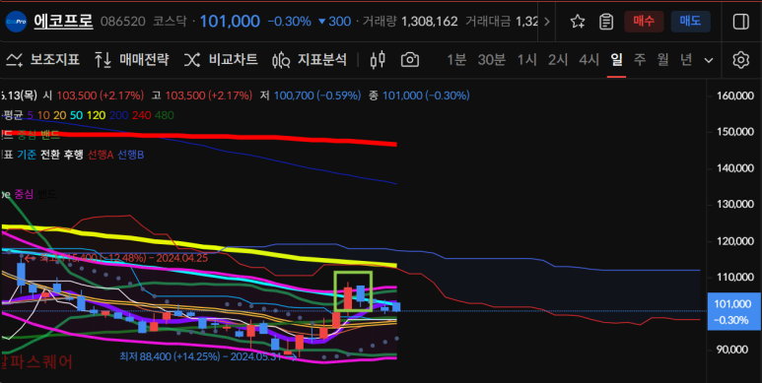
Task: Toggle the 20-day moving average legend
Action: click(x=60, y=115)
